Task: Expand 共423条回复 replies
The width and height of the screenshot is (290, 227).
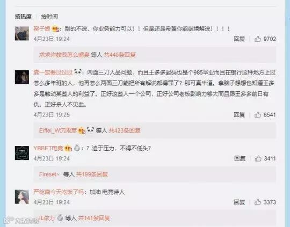Action: point(124,130)
